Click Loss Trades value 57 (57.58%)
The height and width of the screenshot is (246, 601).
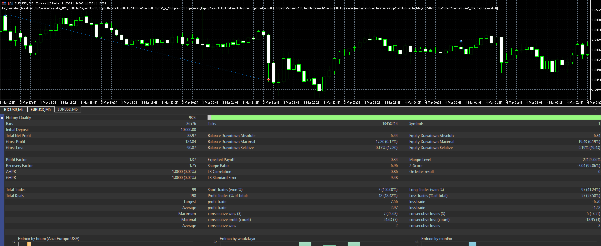(591, 196)
